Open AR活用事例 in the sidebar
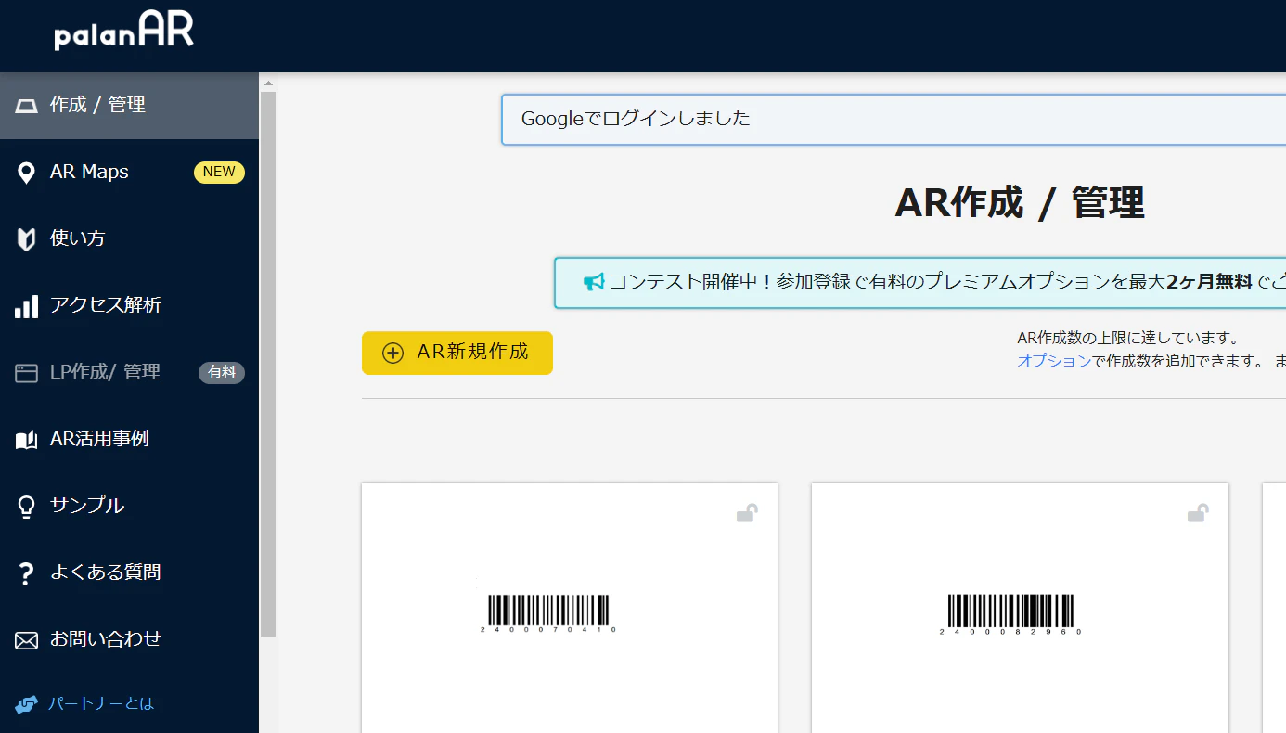Screen dimensions: 1286x733 (x=129, y=440)
